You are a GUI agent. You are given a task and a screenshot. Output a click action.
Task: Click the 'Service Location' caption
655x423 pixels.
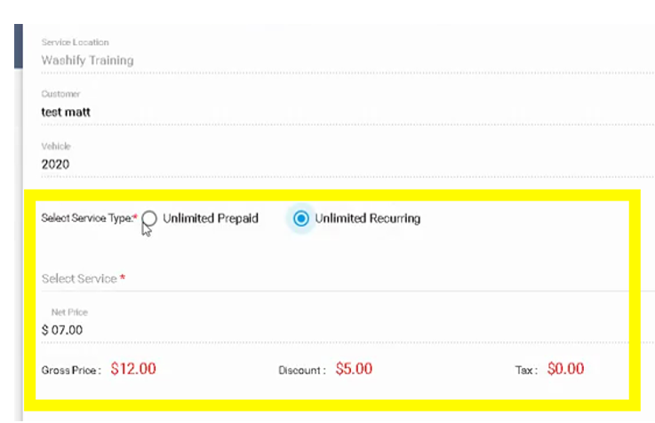[75, 43]
